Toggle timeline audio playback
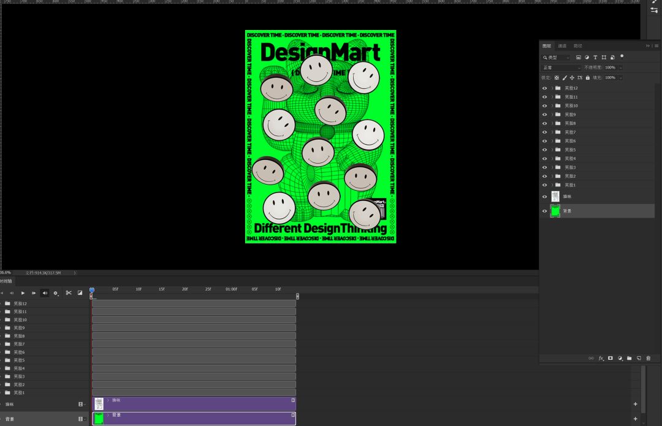 45,293
